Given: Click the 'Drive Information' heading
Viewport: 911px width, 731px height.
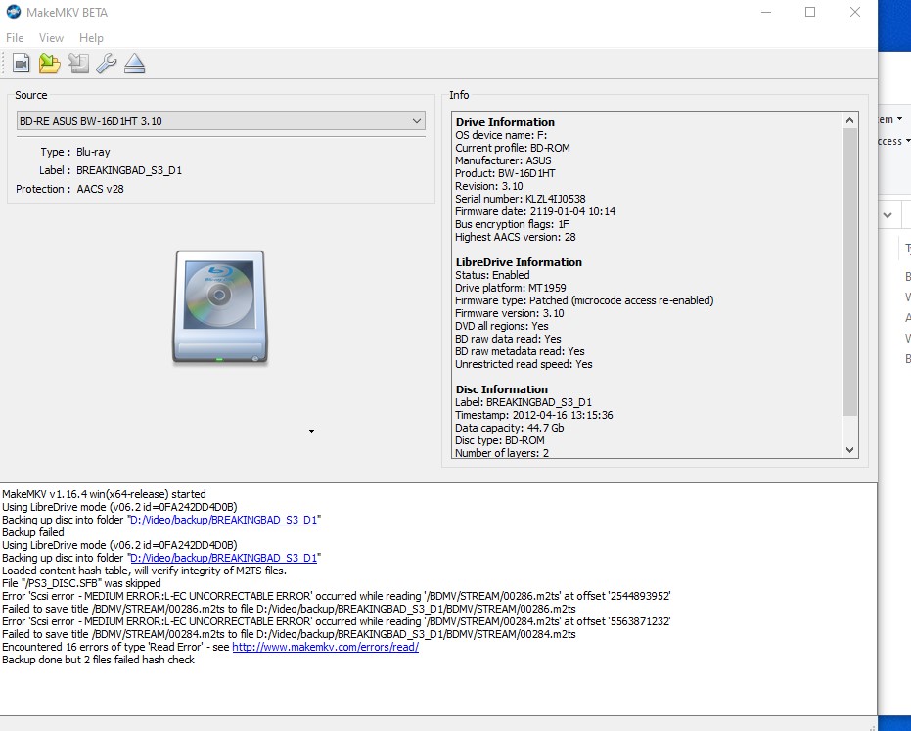Looking at the screenshot, I should (x=505, y=122).
